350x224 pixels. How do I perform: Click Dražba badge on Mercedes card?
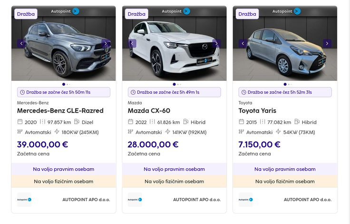(x=26, y=14)
